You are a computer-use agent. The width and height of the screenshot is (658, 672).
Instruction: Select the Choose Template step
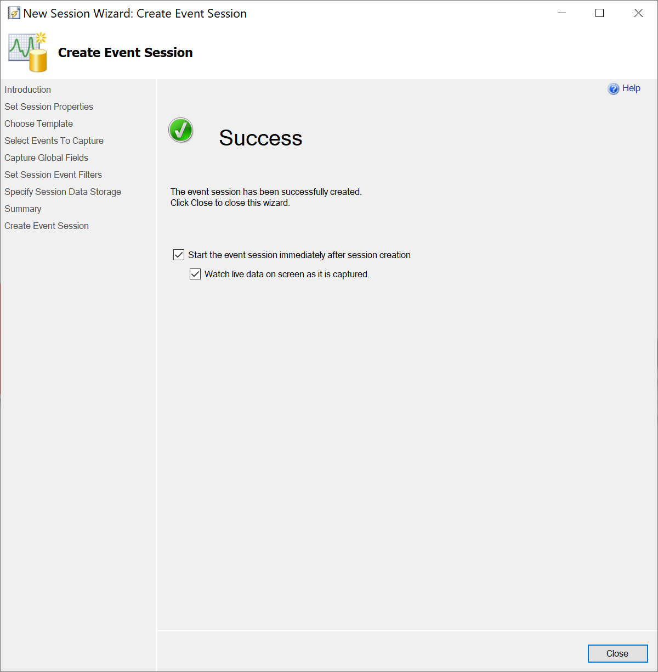click(x=38, y=124)
